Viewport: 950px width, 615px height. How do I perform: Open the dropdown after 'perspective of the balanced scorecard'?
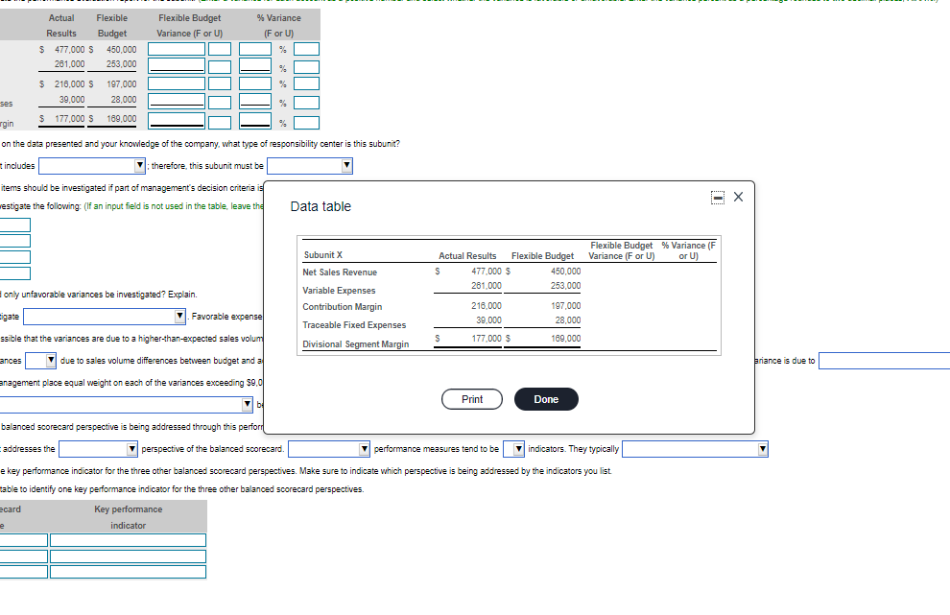(329, 448)
